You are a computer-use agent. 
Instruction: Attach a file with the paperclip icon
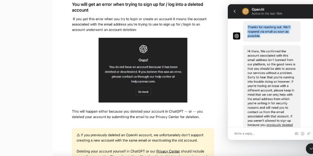coord(309,134)
